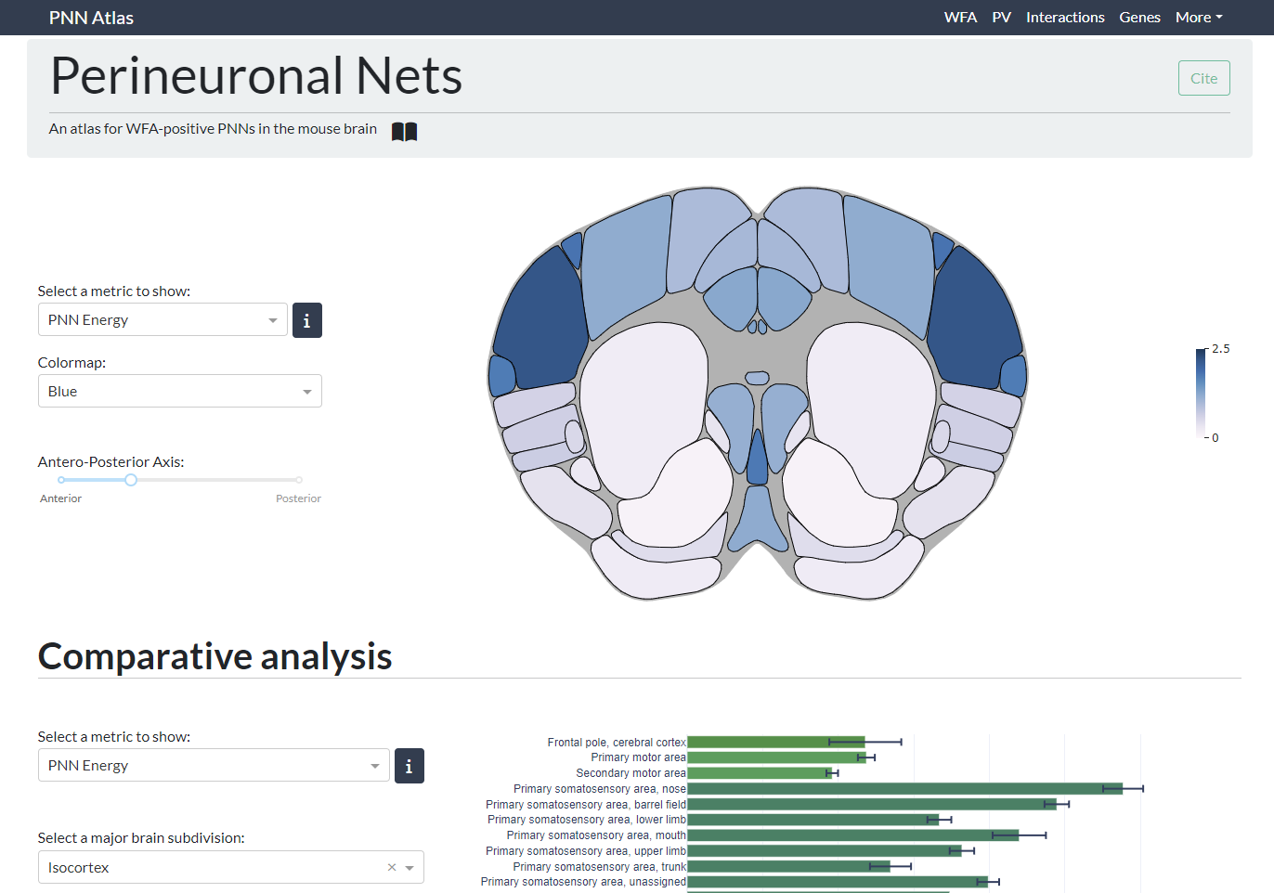Click the Primary somatosensory area, nose bar

point(905,789)
